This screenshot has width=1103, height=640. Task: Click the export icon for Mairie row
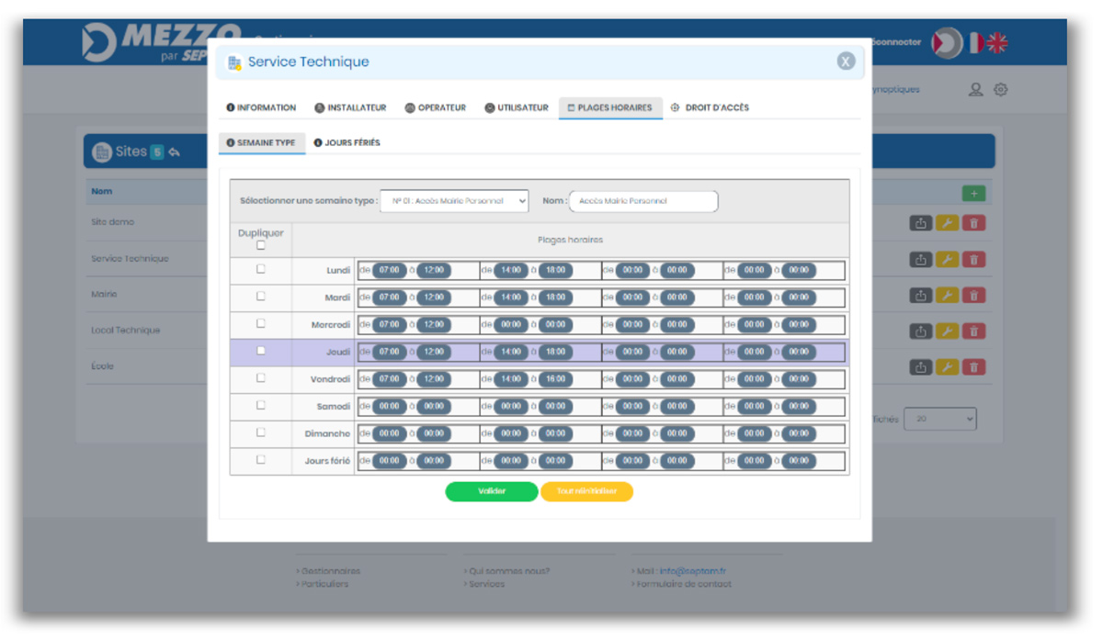click(920, 296)
